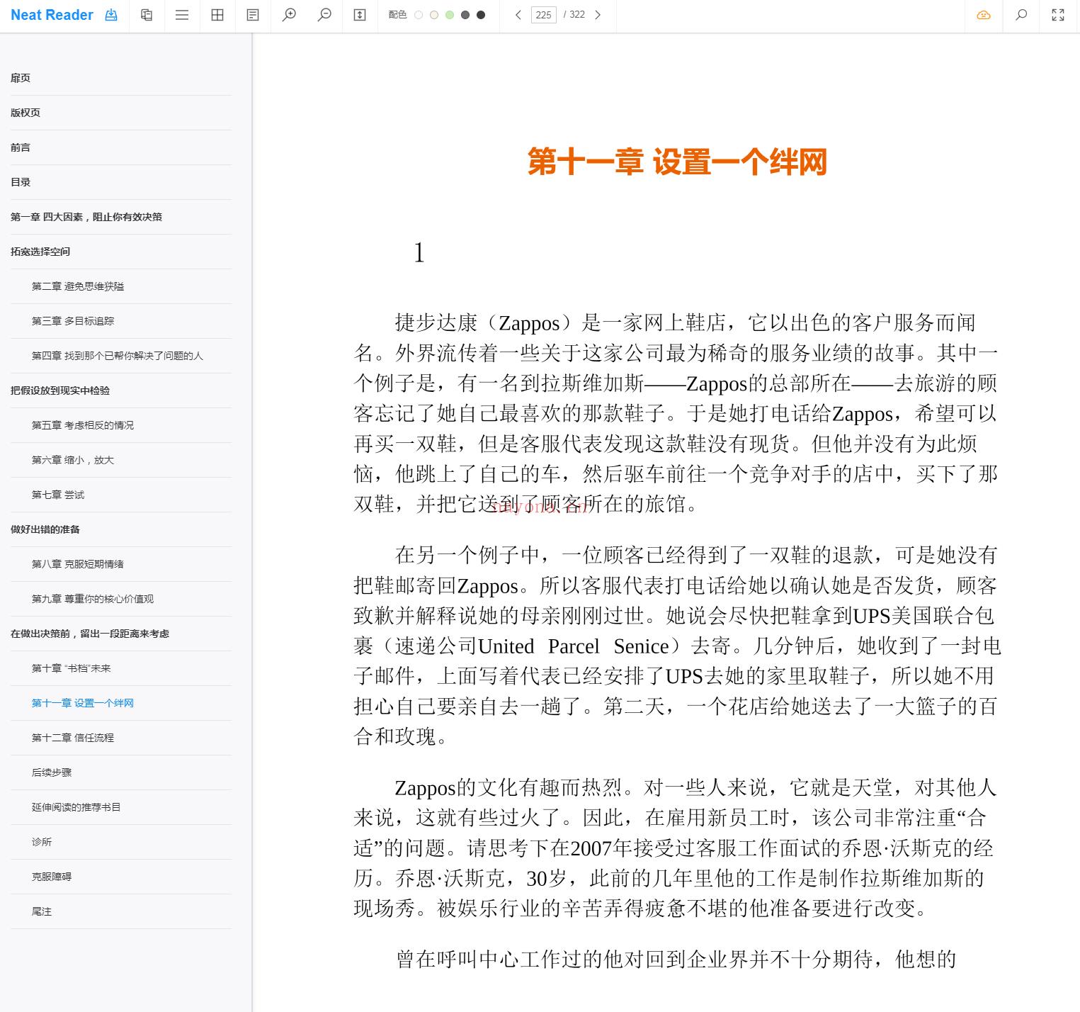
Task: Click the section number 1 in page
Action: click(x=419, y=252)
